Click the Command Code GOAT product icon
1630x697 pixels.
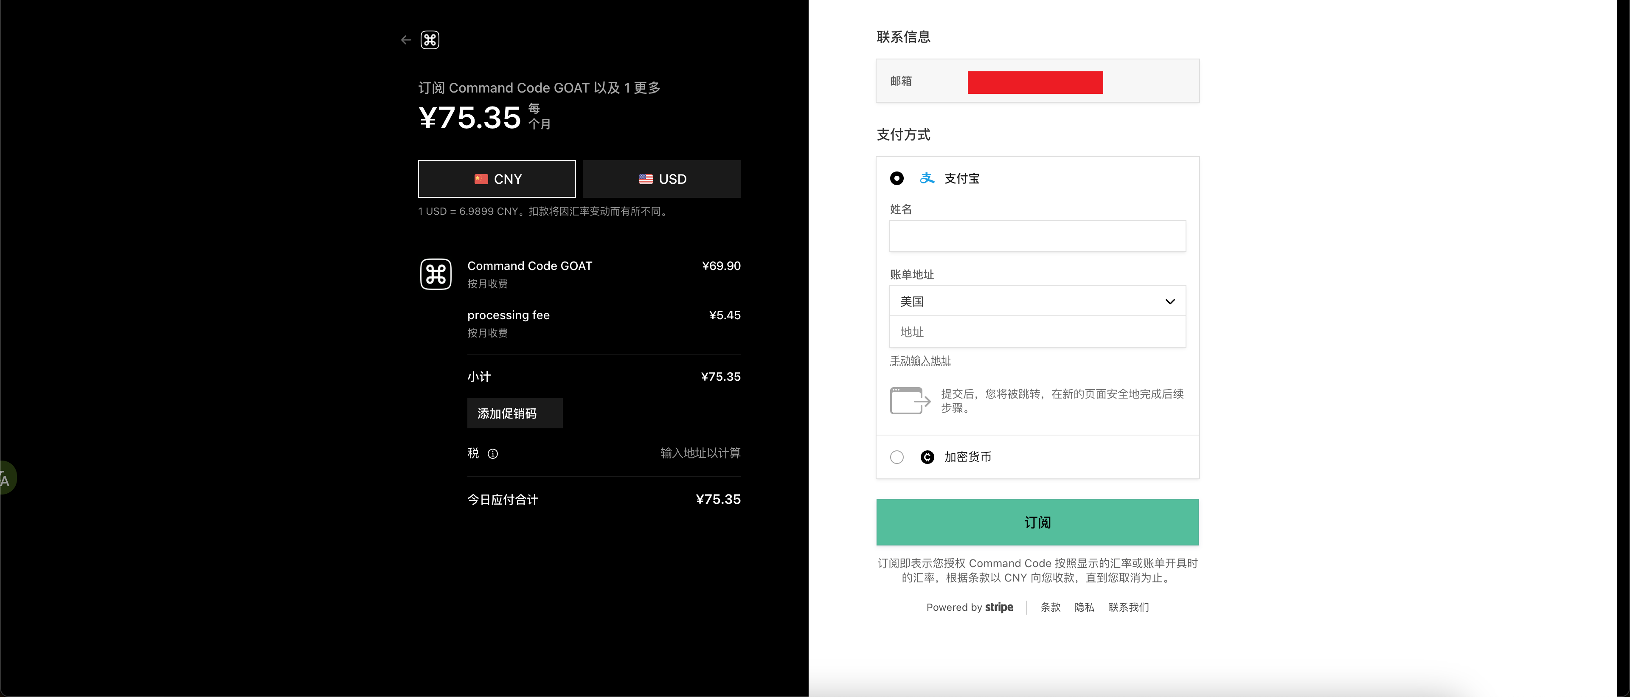coord(436,274)
